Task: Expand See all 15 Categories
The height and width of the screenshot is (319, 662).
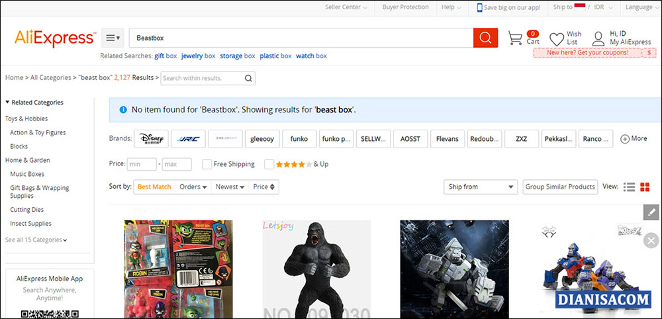Action: [x=36, y=240]
